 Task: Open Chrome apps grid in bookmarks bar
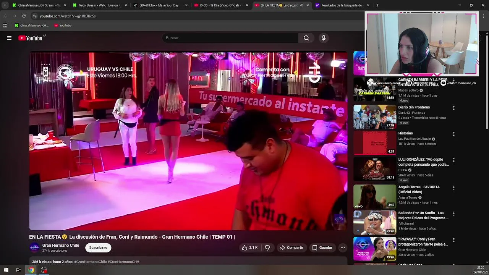(x=5, y=26)
